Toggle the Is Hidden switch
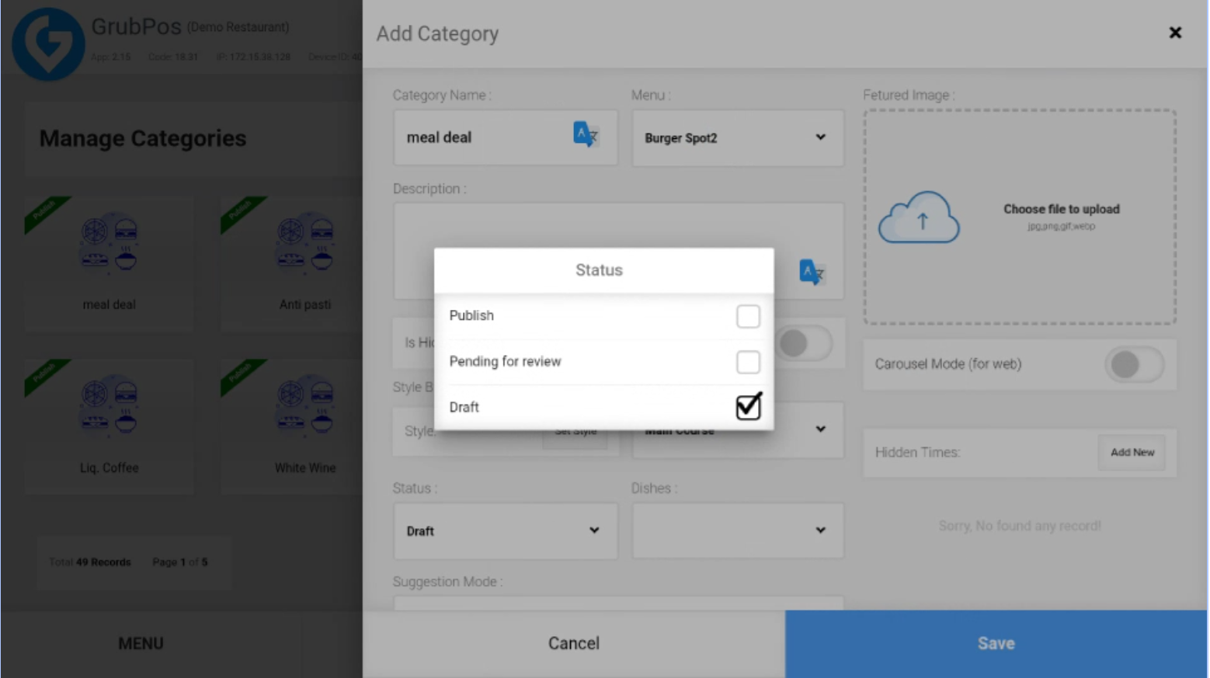Image resolution: width=1210 pixels, height=678 pixels. click(x=805, y=343)
